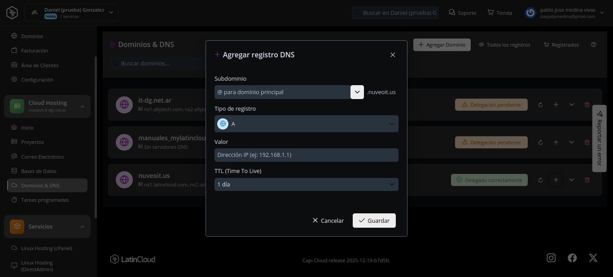This screenshot has height=277, width=613.
Task: Open the Facebook icon link
Action: 572,258
